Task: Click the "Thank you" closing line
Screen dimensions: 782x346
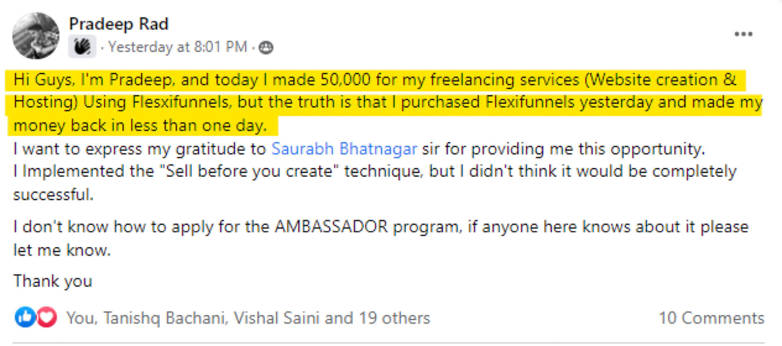Action: [x=53, y=281]
